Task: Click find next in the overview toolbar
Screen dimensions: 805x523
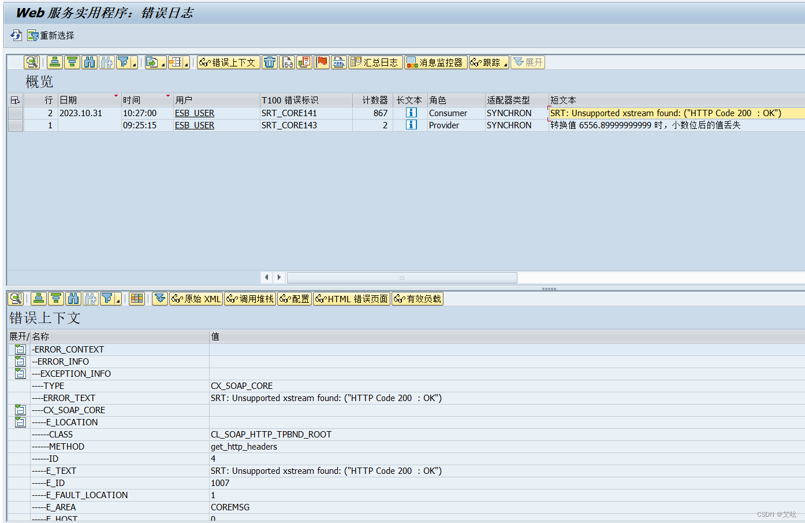Action: point(107,62)
